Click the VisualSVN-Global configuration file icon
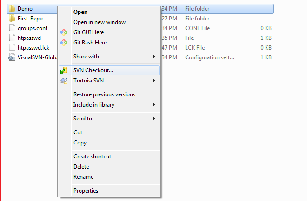Image resolution: width=307 pixels, height=201 pixels. [x=12, y=57]
